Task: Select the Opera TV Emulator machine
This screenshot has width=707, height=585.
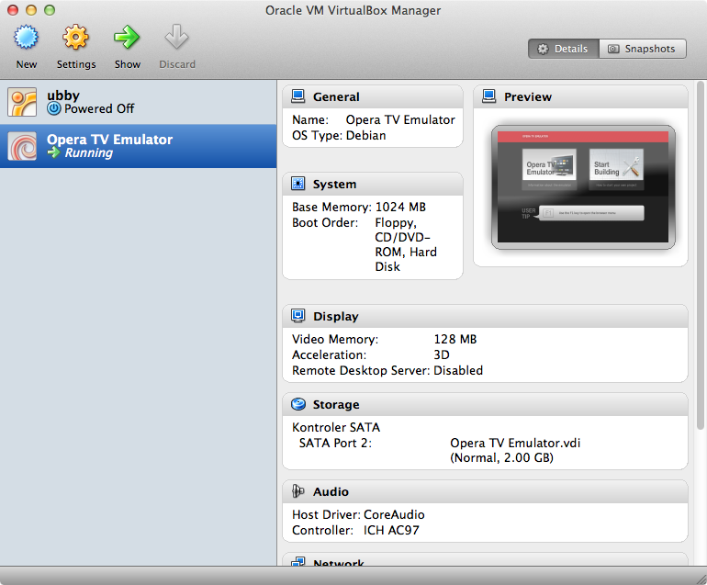Action: click(138, 147)
